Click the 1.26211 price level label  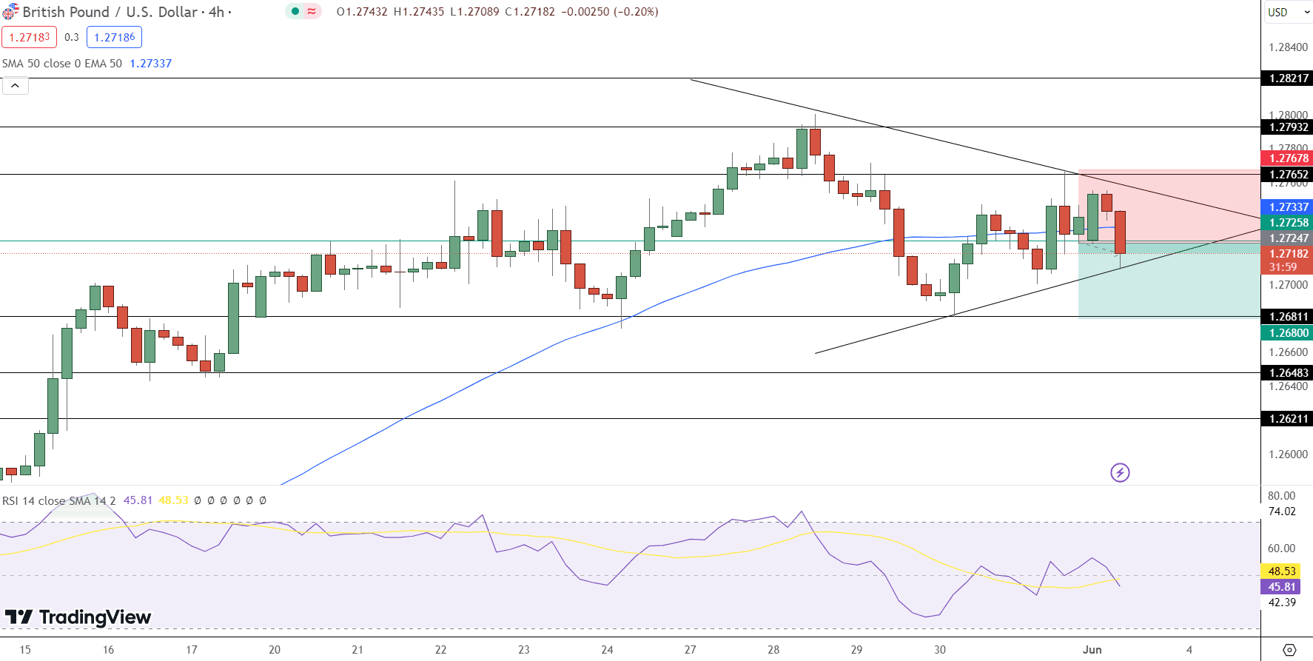click(x=1287, y=419)
